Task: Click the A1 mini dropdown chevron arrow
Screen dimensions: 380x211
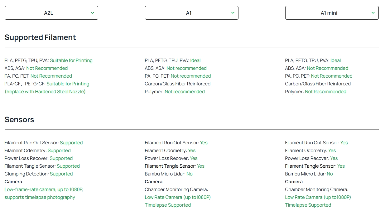Action: [x=373, y=13]
